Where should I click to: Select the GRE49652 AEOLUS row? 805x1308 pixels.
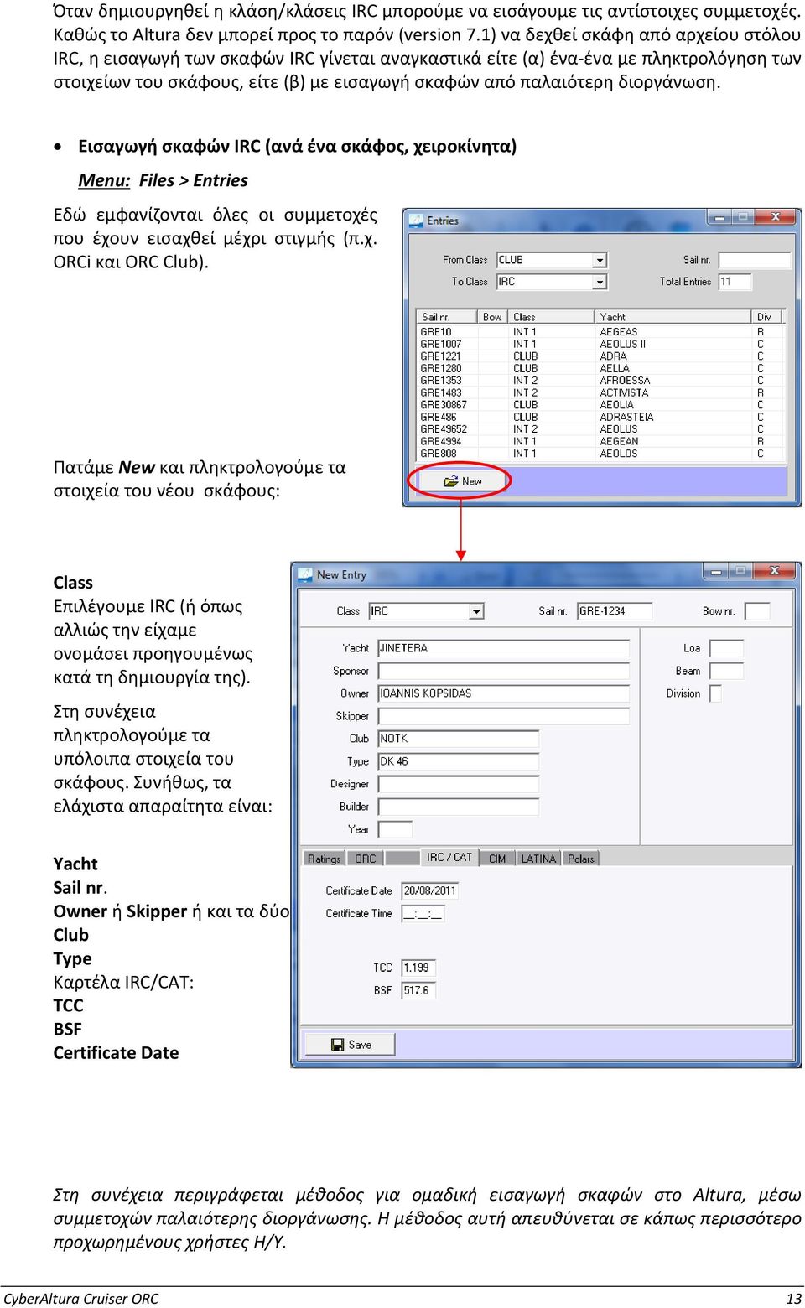(x=600, y=429)
